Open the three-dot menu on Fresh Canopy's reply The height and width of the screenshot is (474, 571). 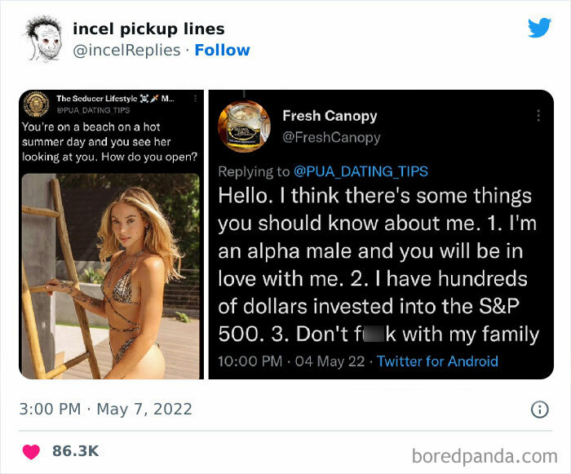pyautogui.click(x=538, y=116)
